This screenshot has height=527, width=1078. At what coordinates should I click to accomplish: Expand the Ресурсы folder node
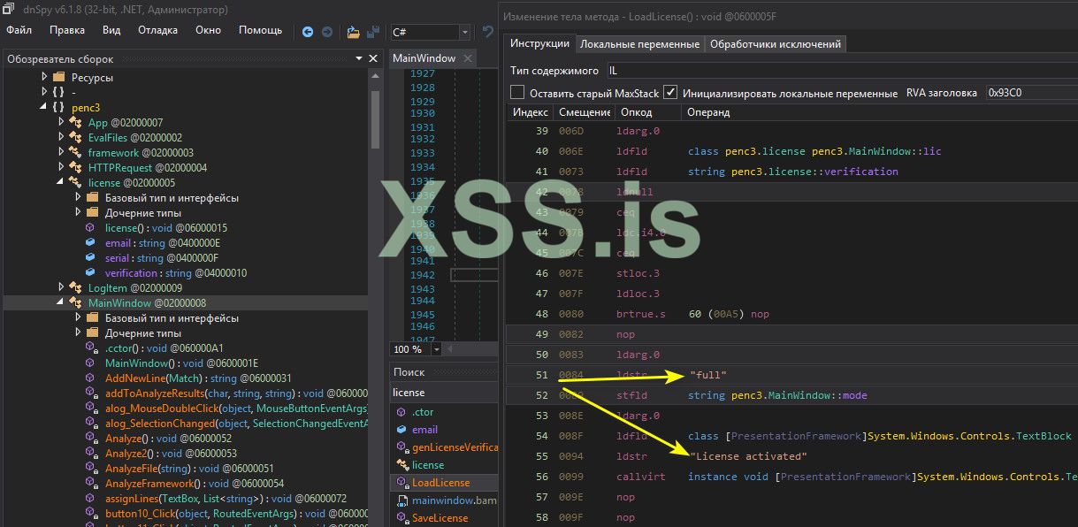[45, 77]
